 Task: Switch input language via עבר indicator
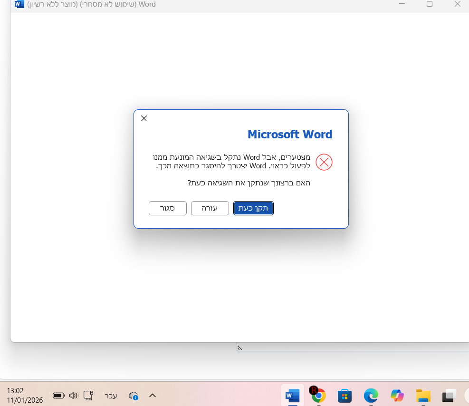pyautogui.click(x=111, y=396)
